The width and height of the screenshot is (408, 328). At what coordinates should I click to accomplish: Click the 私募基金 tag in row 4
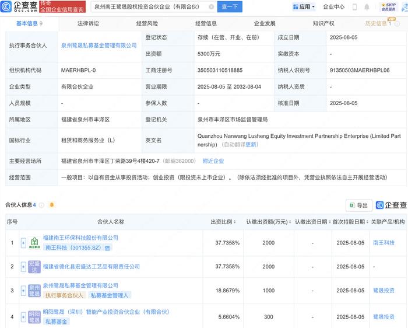click(x=56, y=322)
